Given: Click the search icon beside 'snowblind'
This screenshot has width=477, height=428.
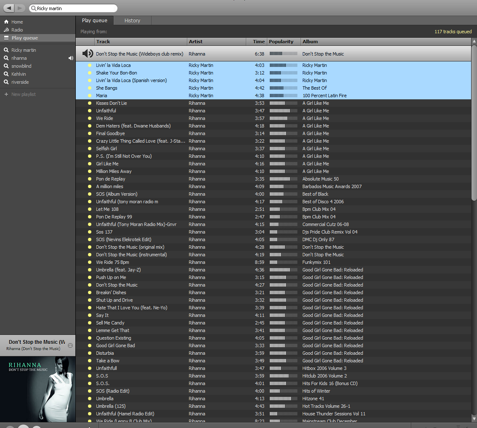Looking at the screenshot, I should coord(6,66).
